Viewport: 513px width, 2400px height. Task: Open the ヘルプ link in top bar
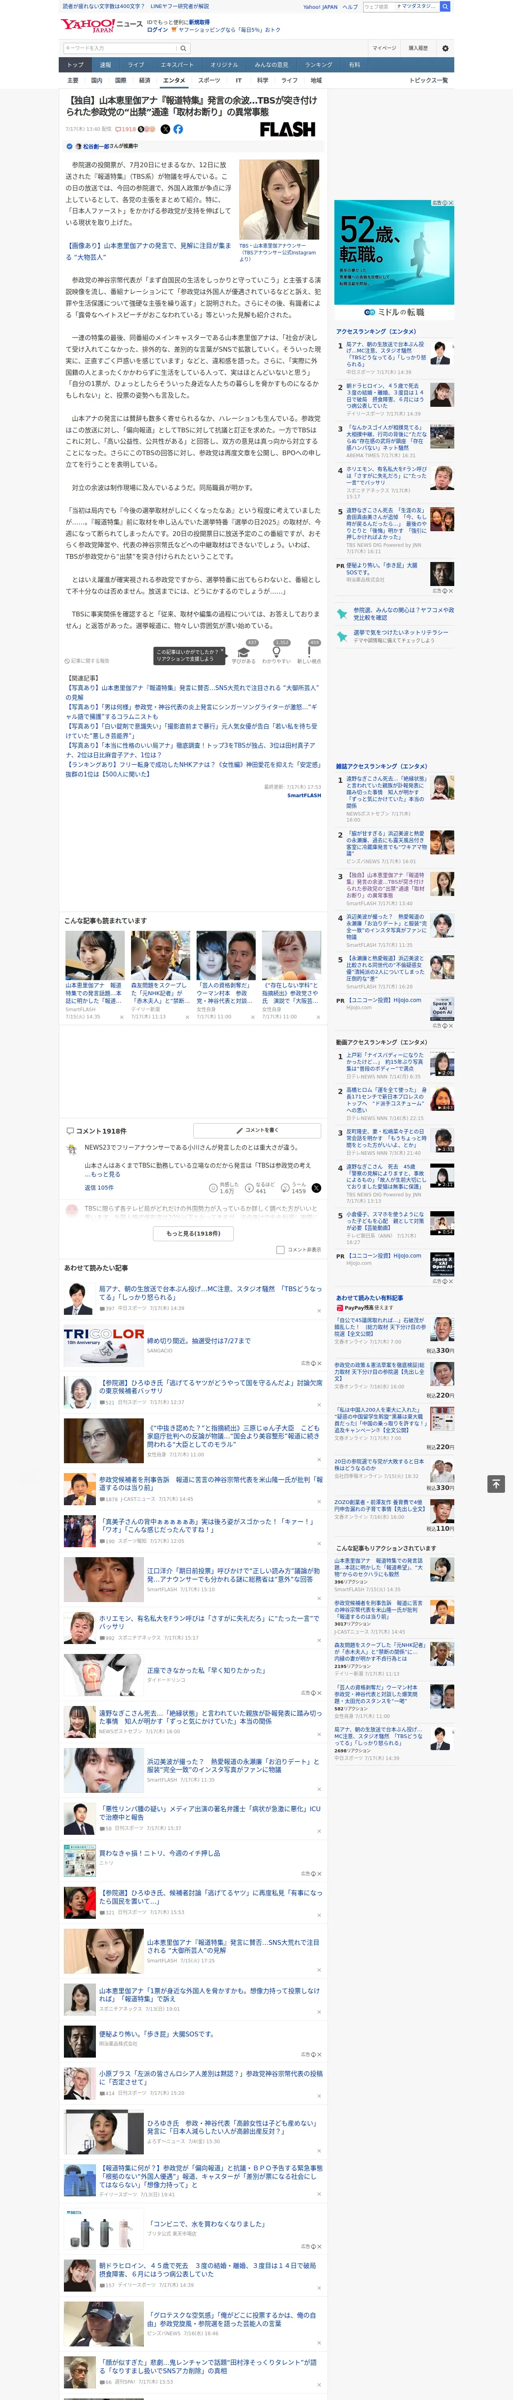click(x=350, y=6)
